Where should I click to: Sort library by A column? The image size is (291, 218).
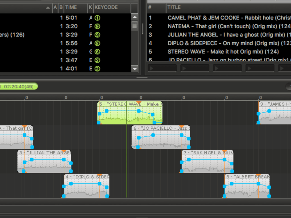click(x=55, y=8)
